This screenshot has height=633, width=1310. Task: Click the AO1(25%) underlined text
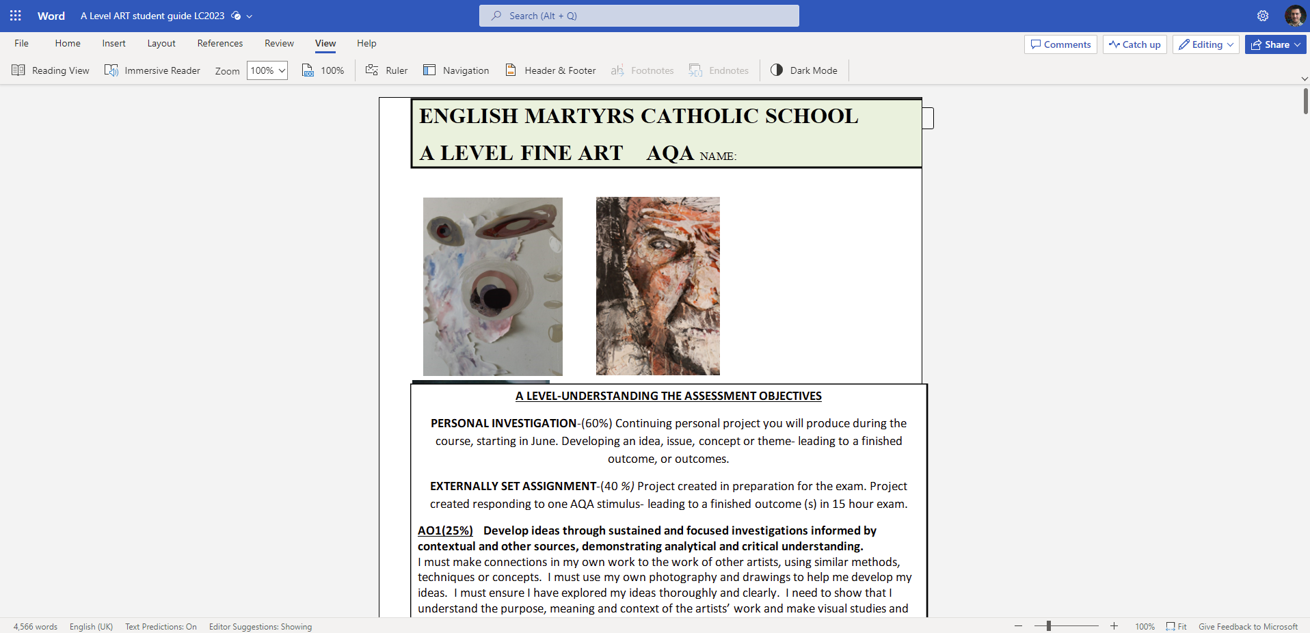point(445,530)
